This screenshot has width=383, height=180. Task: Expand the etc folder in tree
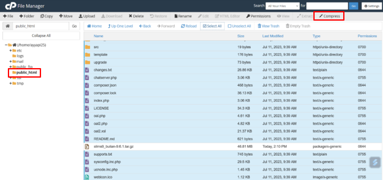10,50
